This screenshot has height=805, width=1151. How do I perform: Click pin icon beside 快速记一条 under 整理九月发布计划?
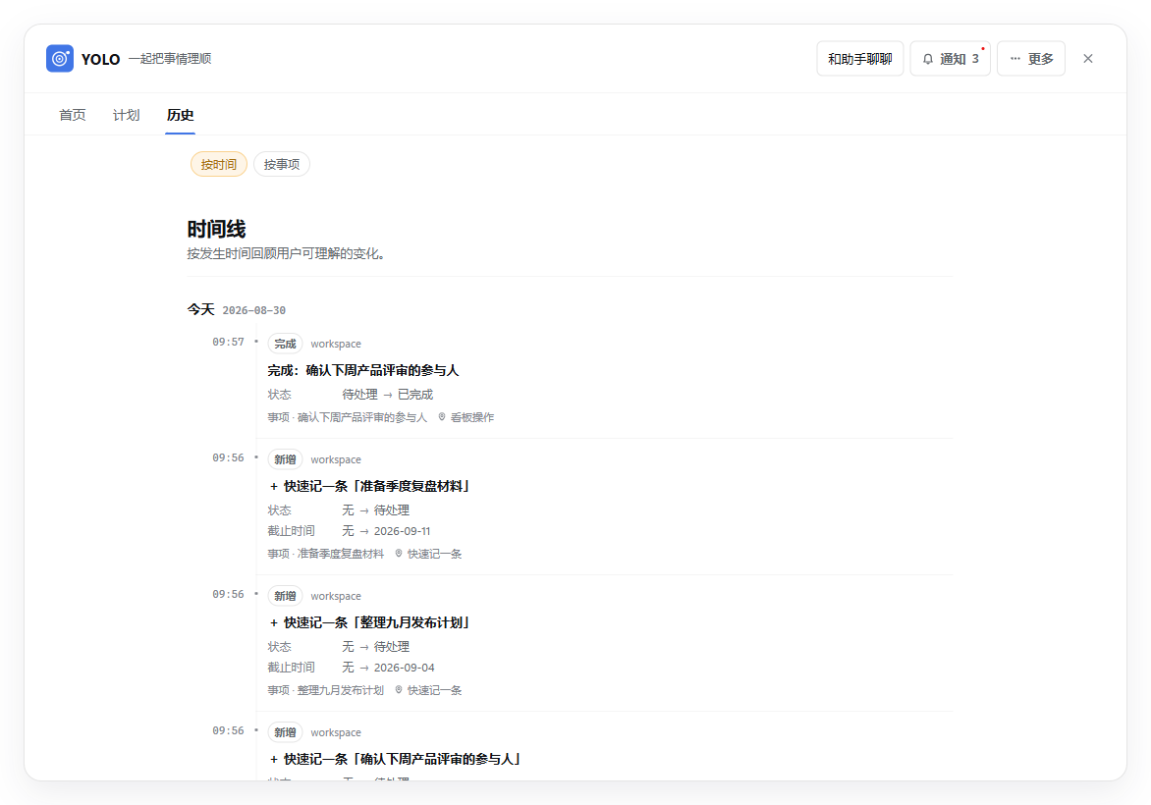pyautogui.click(x=399, y=690)
